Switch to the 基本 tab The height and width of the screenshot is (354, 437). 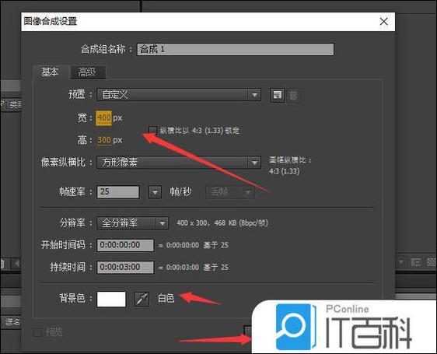[51, 72]
